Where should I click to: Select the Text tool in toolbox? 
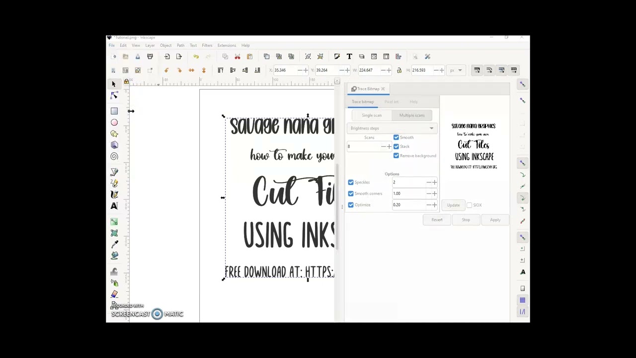[x=114, y=206]
